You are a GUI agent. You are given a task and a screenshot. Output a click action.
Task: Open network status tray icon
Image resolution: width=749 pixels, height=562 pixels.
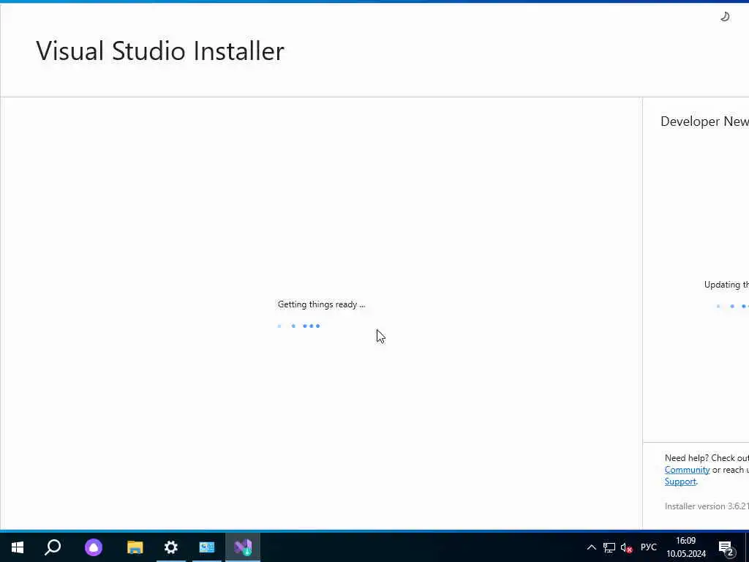pos(609,547)
